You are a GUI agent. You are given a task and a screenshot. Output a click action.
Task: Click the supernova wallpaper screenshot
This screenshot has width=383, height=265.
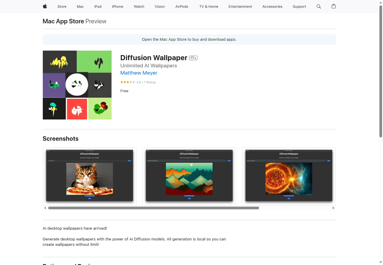(288, 176)
